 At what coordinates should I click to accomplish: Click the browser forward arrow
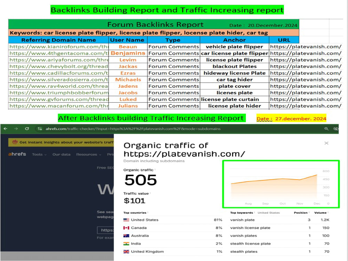[x=16, y=128]
